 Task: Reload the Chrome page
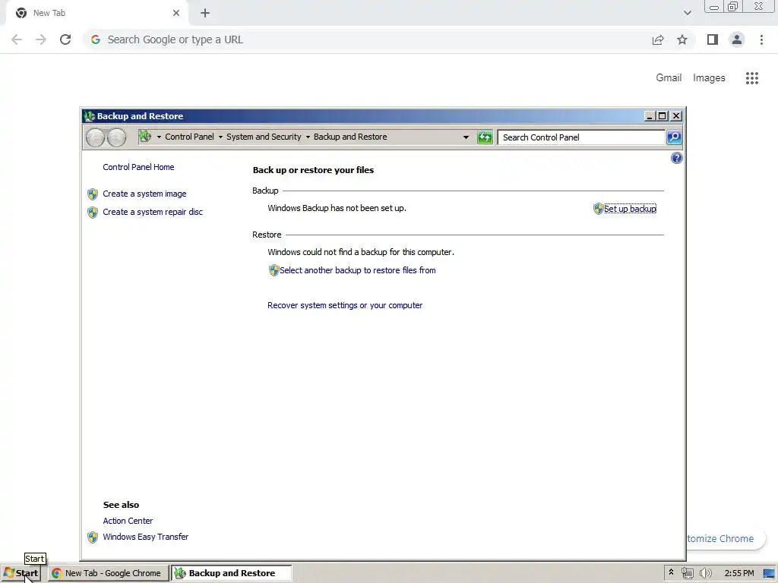coord(65,39)
